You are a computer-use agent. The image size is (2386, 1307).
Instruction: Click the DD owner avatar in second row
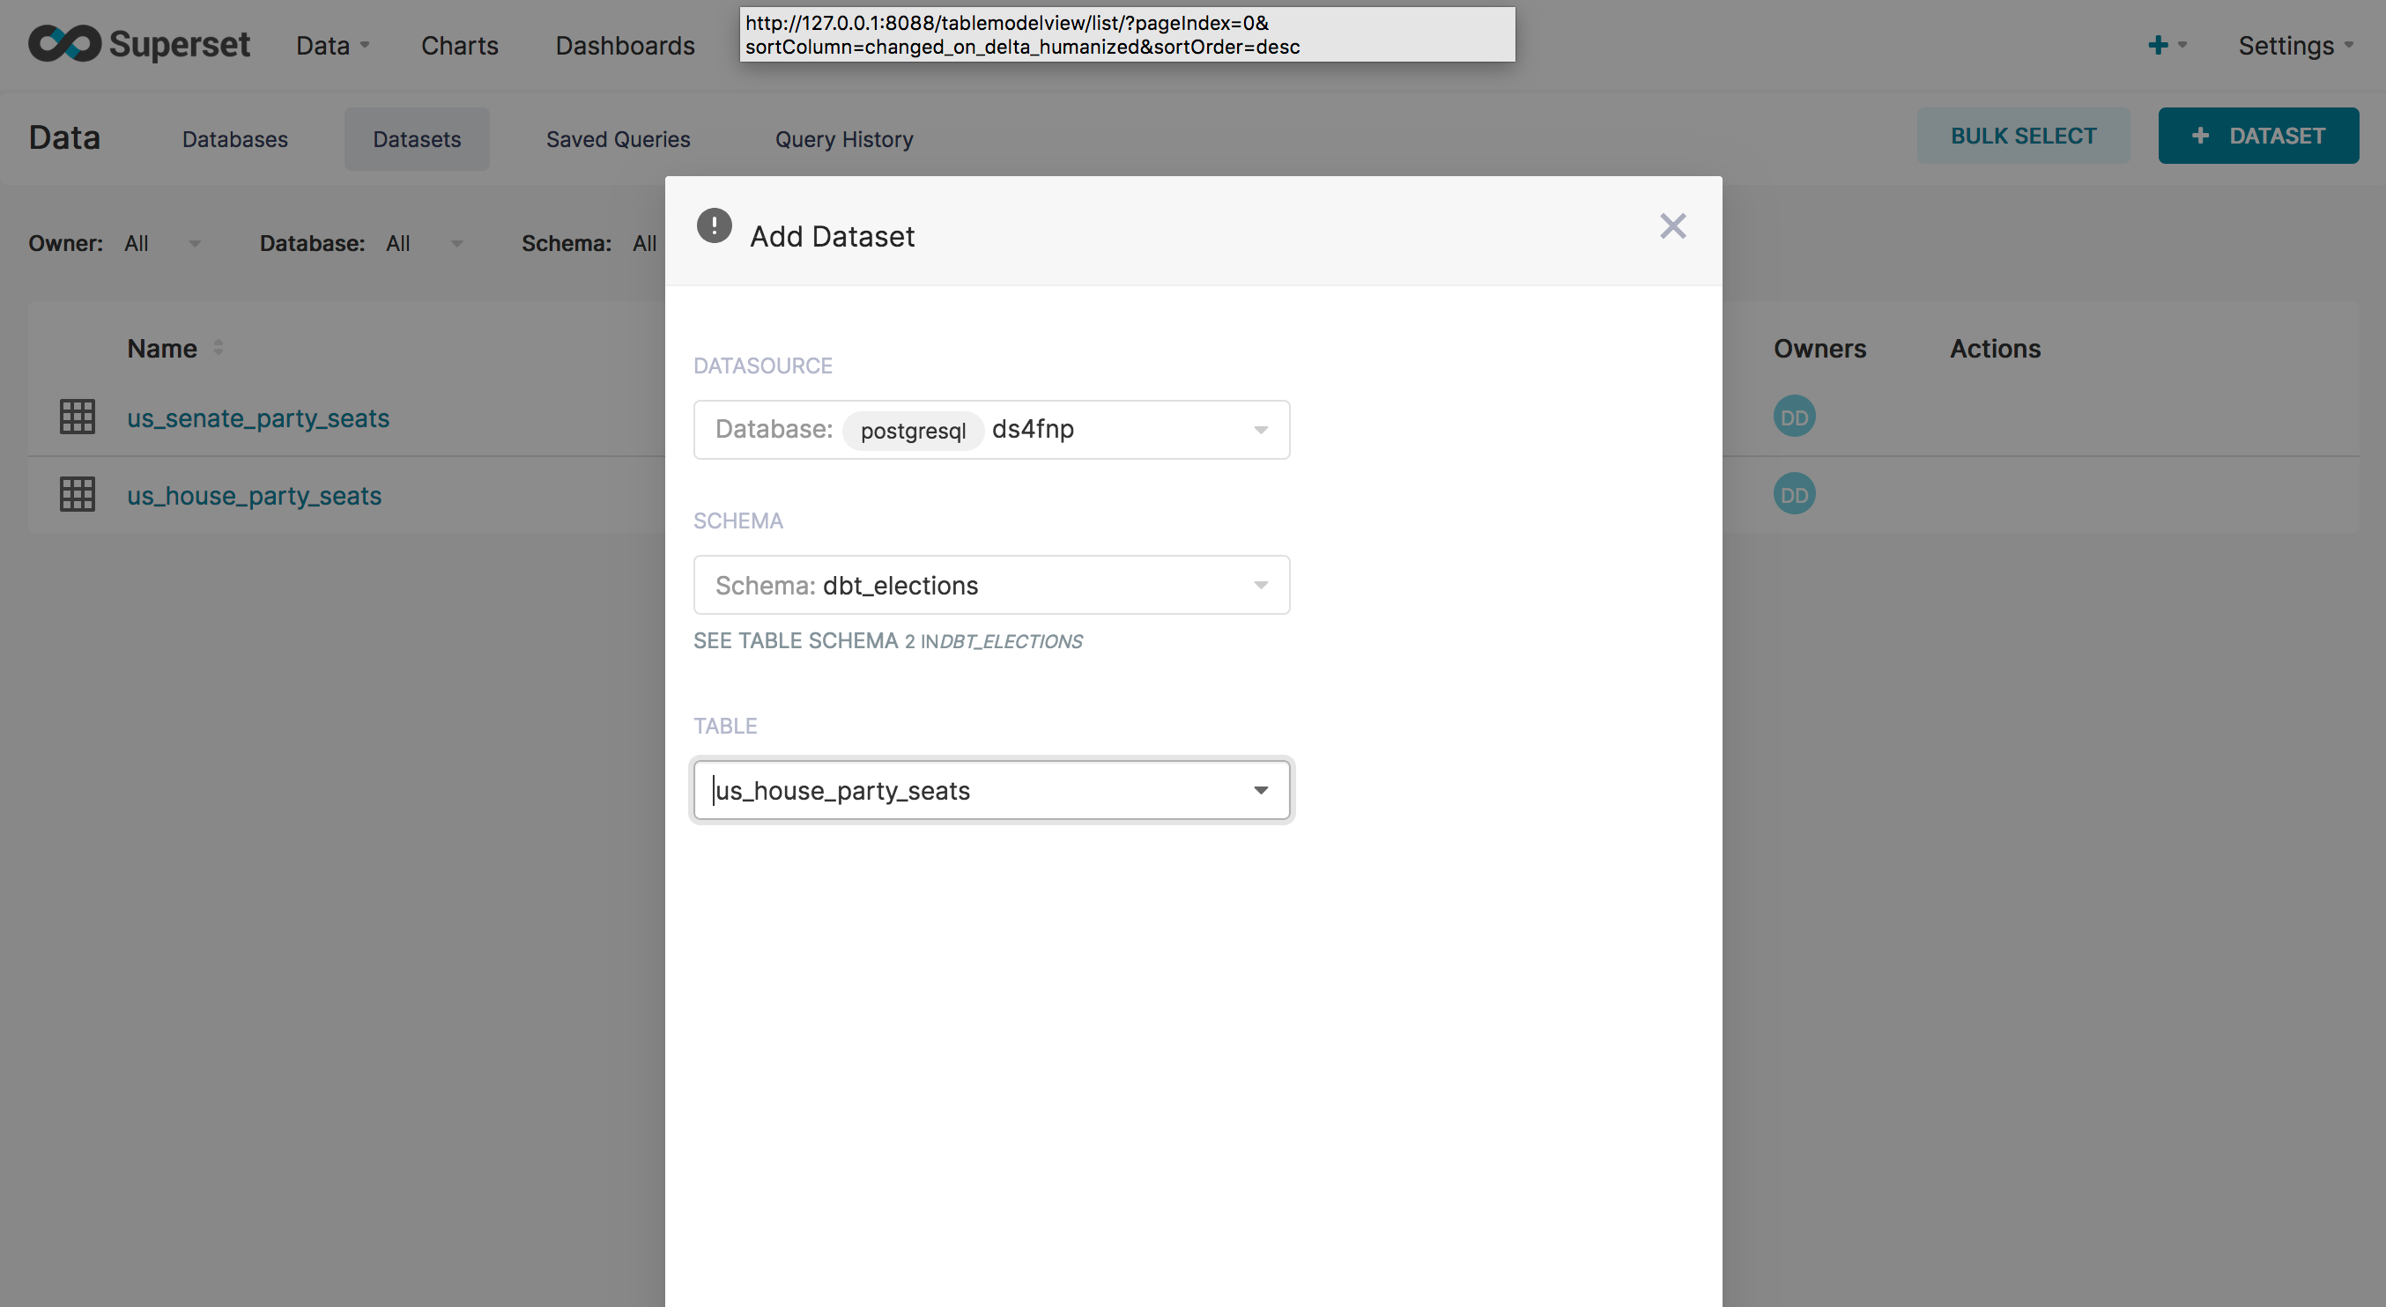pos(1793,494)
